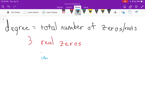Select the green pen
The width and height of the screenshot is (145, 109).
click(x=84, y=11)
